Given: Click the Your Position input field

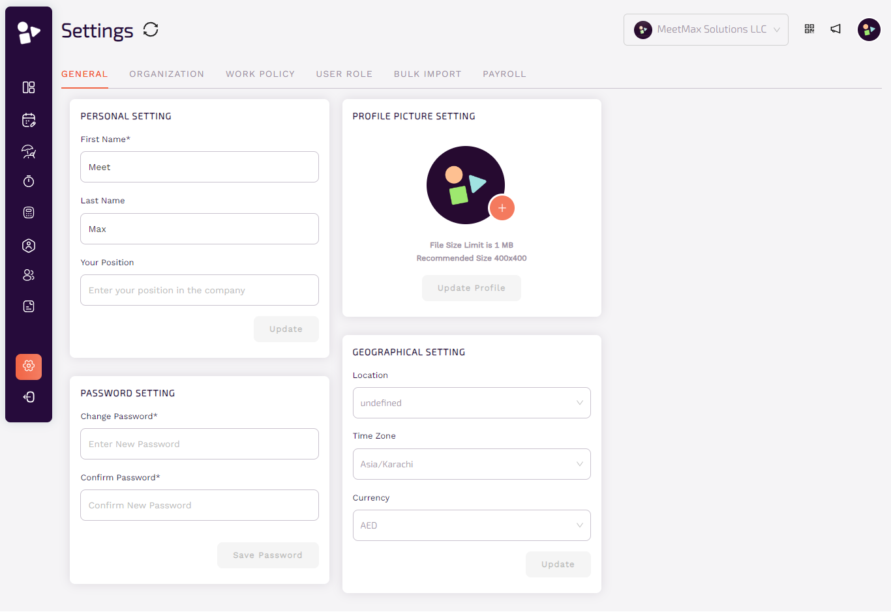Looking at the screenshot, I should [199, 290].
